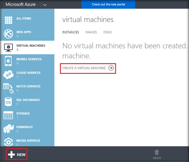Open the Media Services play icon
This screenshot has width=189, height=162.
point(8,142)
